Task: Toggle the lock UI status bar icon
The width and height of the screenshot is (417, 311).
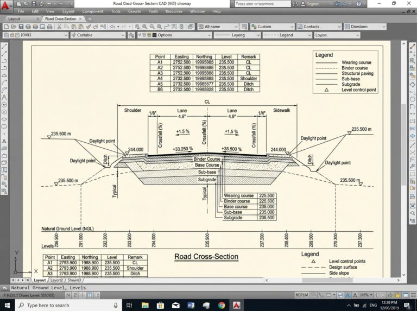Action: [x=390, y=295]
